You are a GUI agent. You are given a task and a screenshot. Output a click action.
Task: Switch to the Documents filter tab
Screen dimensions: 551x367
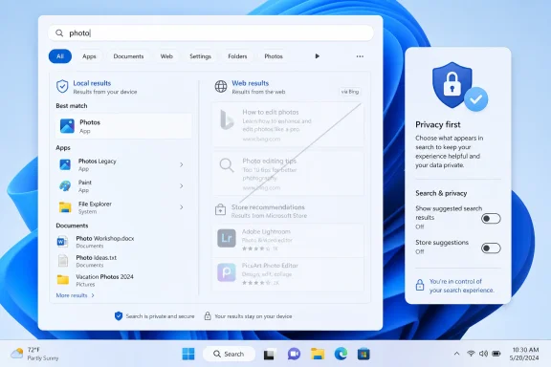pyautogui.click(x=128, y=56)
